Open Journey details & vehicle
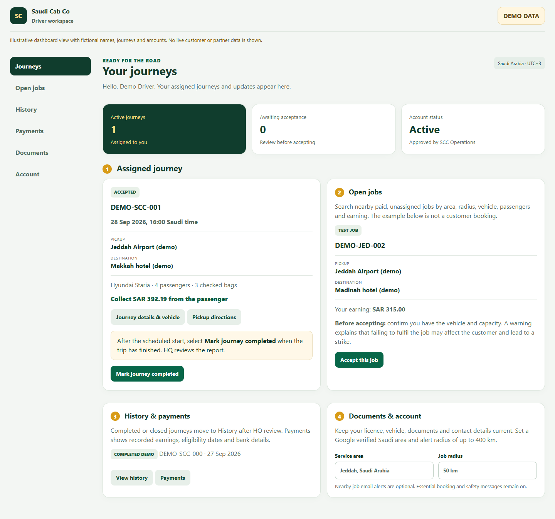 [148, 317]
